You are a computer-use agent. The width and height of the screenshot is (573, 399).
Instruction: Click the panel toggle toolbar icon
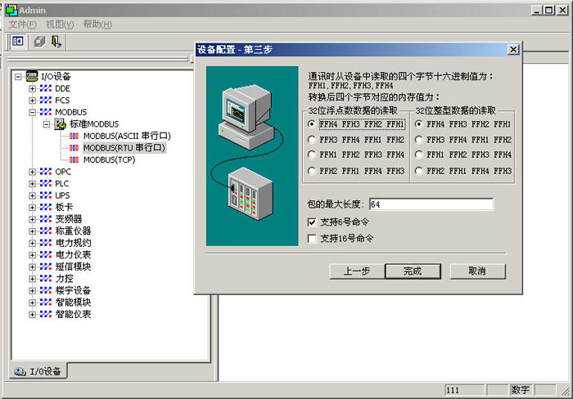pyautogui.click(x=18, y=41)
